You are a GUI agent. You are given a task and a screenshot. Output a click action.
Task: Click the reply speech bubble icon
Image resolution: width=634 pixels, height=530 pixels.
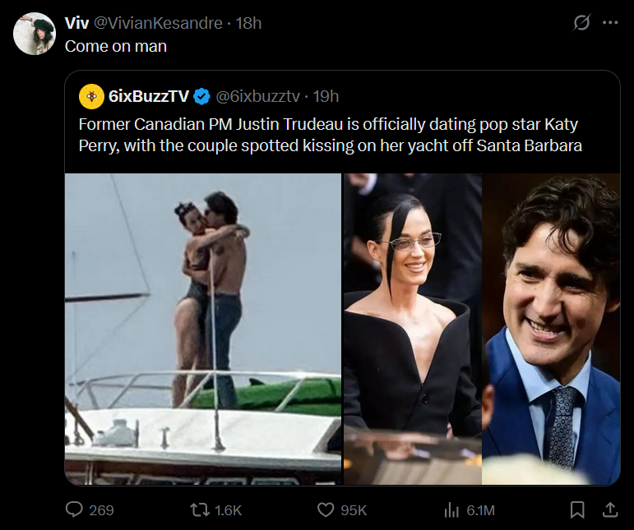pyautogui.click(x=75, y=510)
